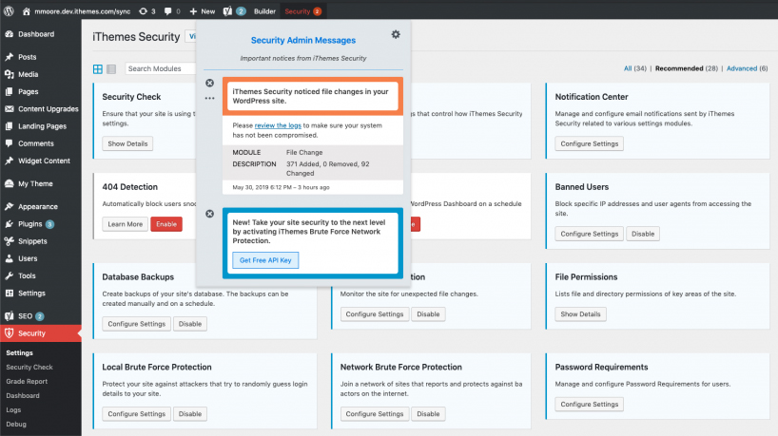The width and height of the screenshot is (778, 436).
Task: Configure Settings for Network Brute Force Protection
Action: pyautogui.click(x=375, y=414)
